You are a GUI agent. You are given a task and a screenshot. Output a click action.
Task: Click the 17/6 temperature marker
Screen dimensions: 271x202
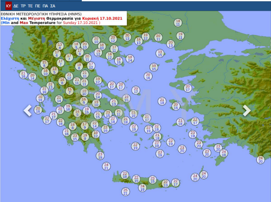pos(57,54)
